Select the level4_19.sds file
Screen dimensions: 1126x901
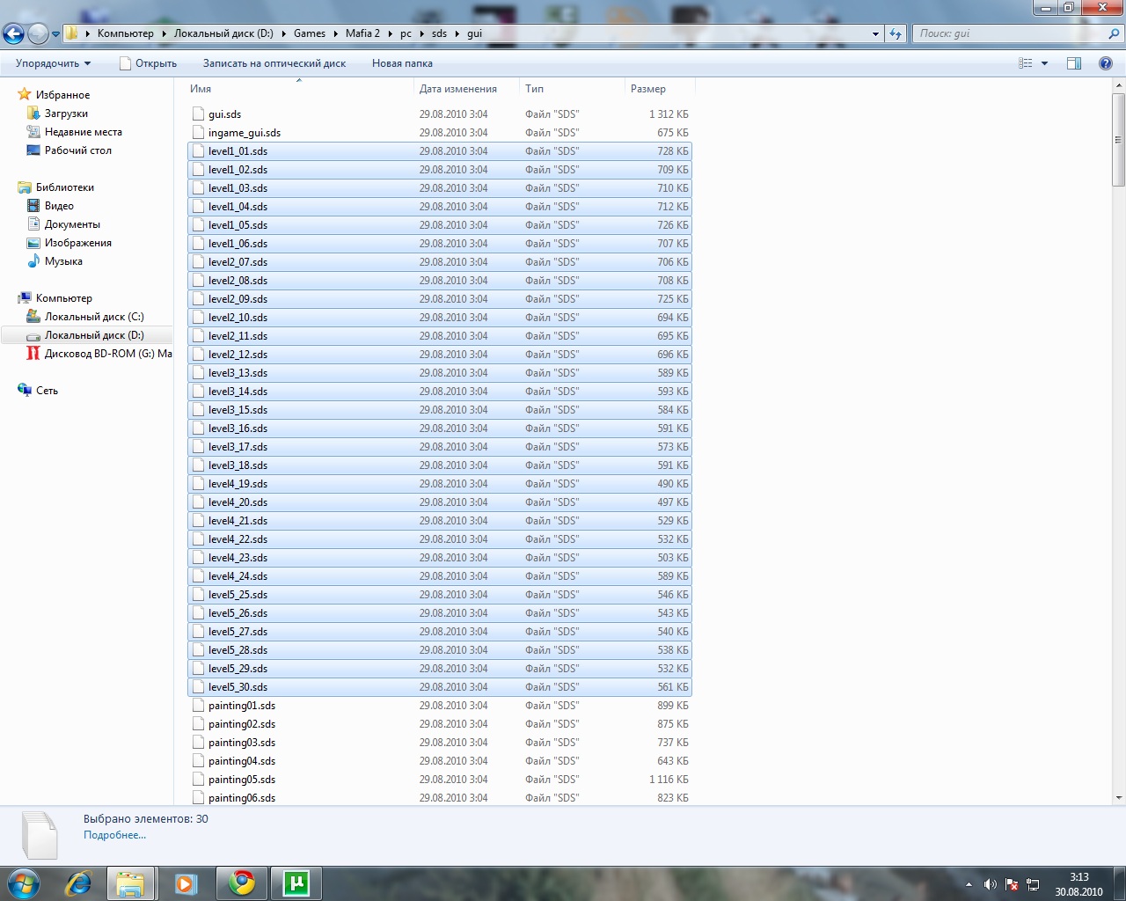point(440,484)
